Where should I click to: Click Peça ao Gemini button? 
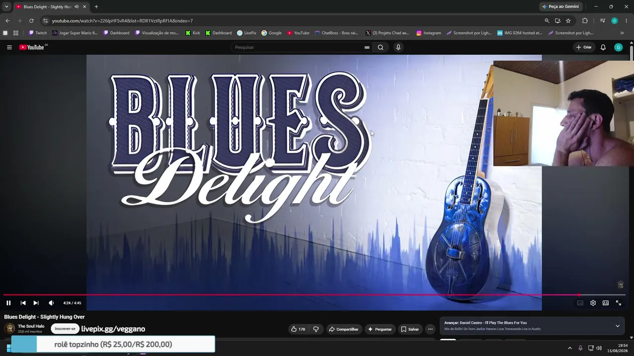[x=561, y=6]
